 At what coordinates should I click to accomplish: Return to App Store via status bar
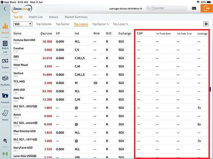[9, 2]
